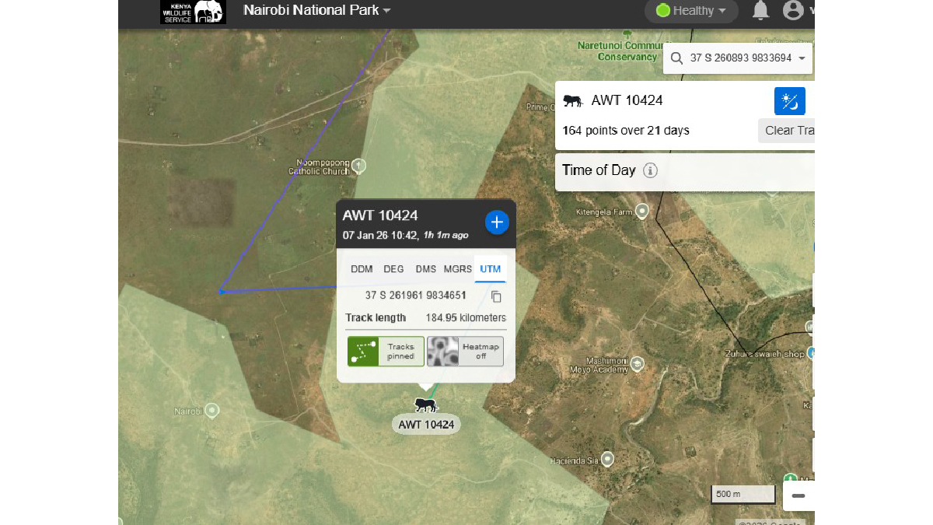
Task: Click the blue track-highlight icon on AWT 10424 card
Action: 789,100
